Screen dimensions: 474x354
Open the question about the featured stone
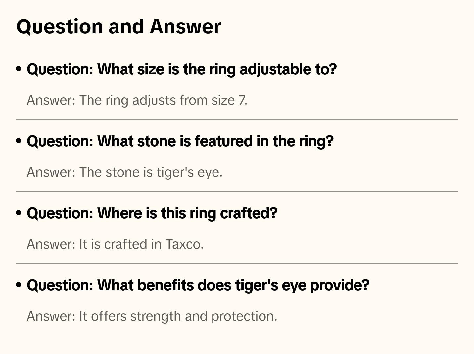(180, 141)
